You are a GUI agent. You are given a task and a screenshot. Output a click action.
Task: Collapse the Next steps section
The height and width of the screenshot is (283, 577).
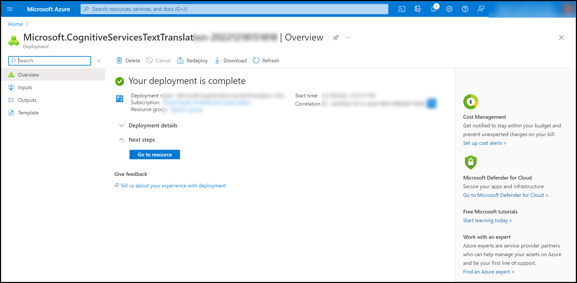pyautogui.click(x=137, y=140)
